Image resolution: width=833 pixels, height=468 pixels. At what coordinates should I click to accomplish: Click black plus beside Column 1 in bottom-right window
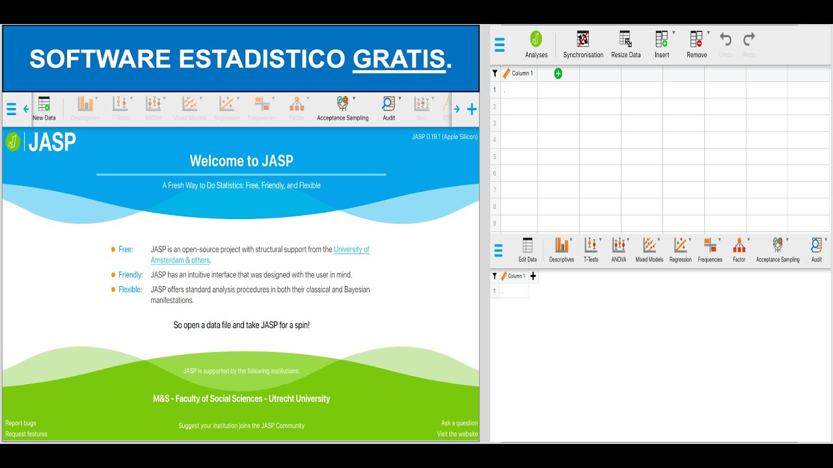coord(534,276)
